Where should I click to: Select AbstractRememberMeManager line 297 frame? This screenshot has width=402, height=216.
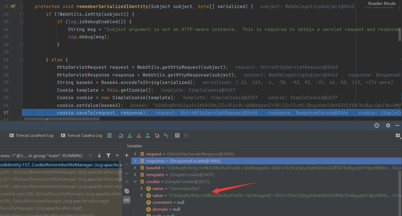[x=61, y=186]
